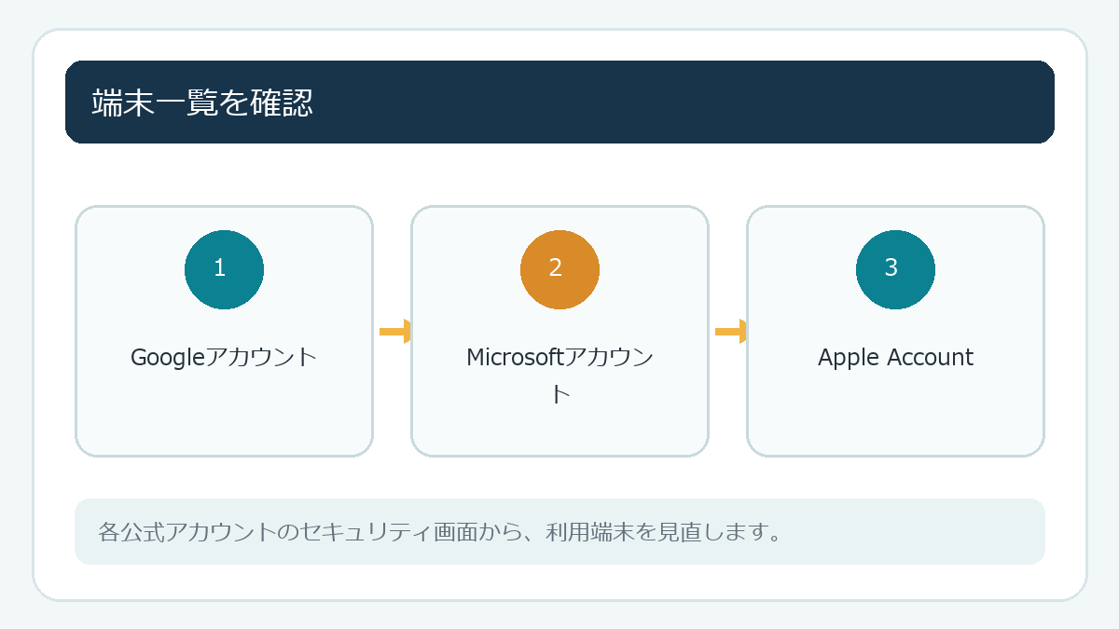
Task: Click the Googleアカウント label text
Action: point(224,357)
